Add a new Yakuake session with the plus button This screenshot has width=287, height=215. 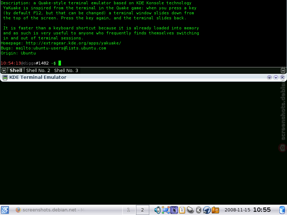tap(4, 70)
